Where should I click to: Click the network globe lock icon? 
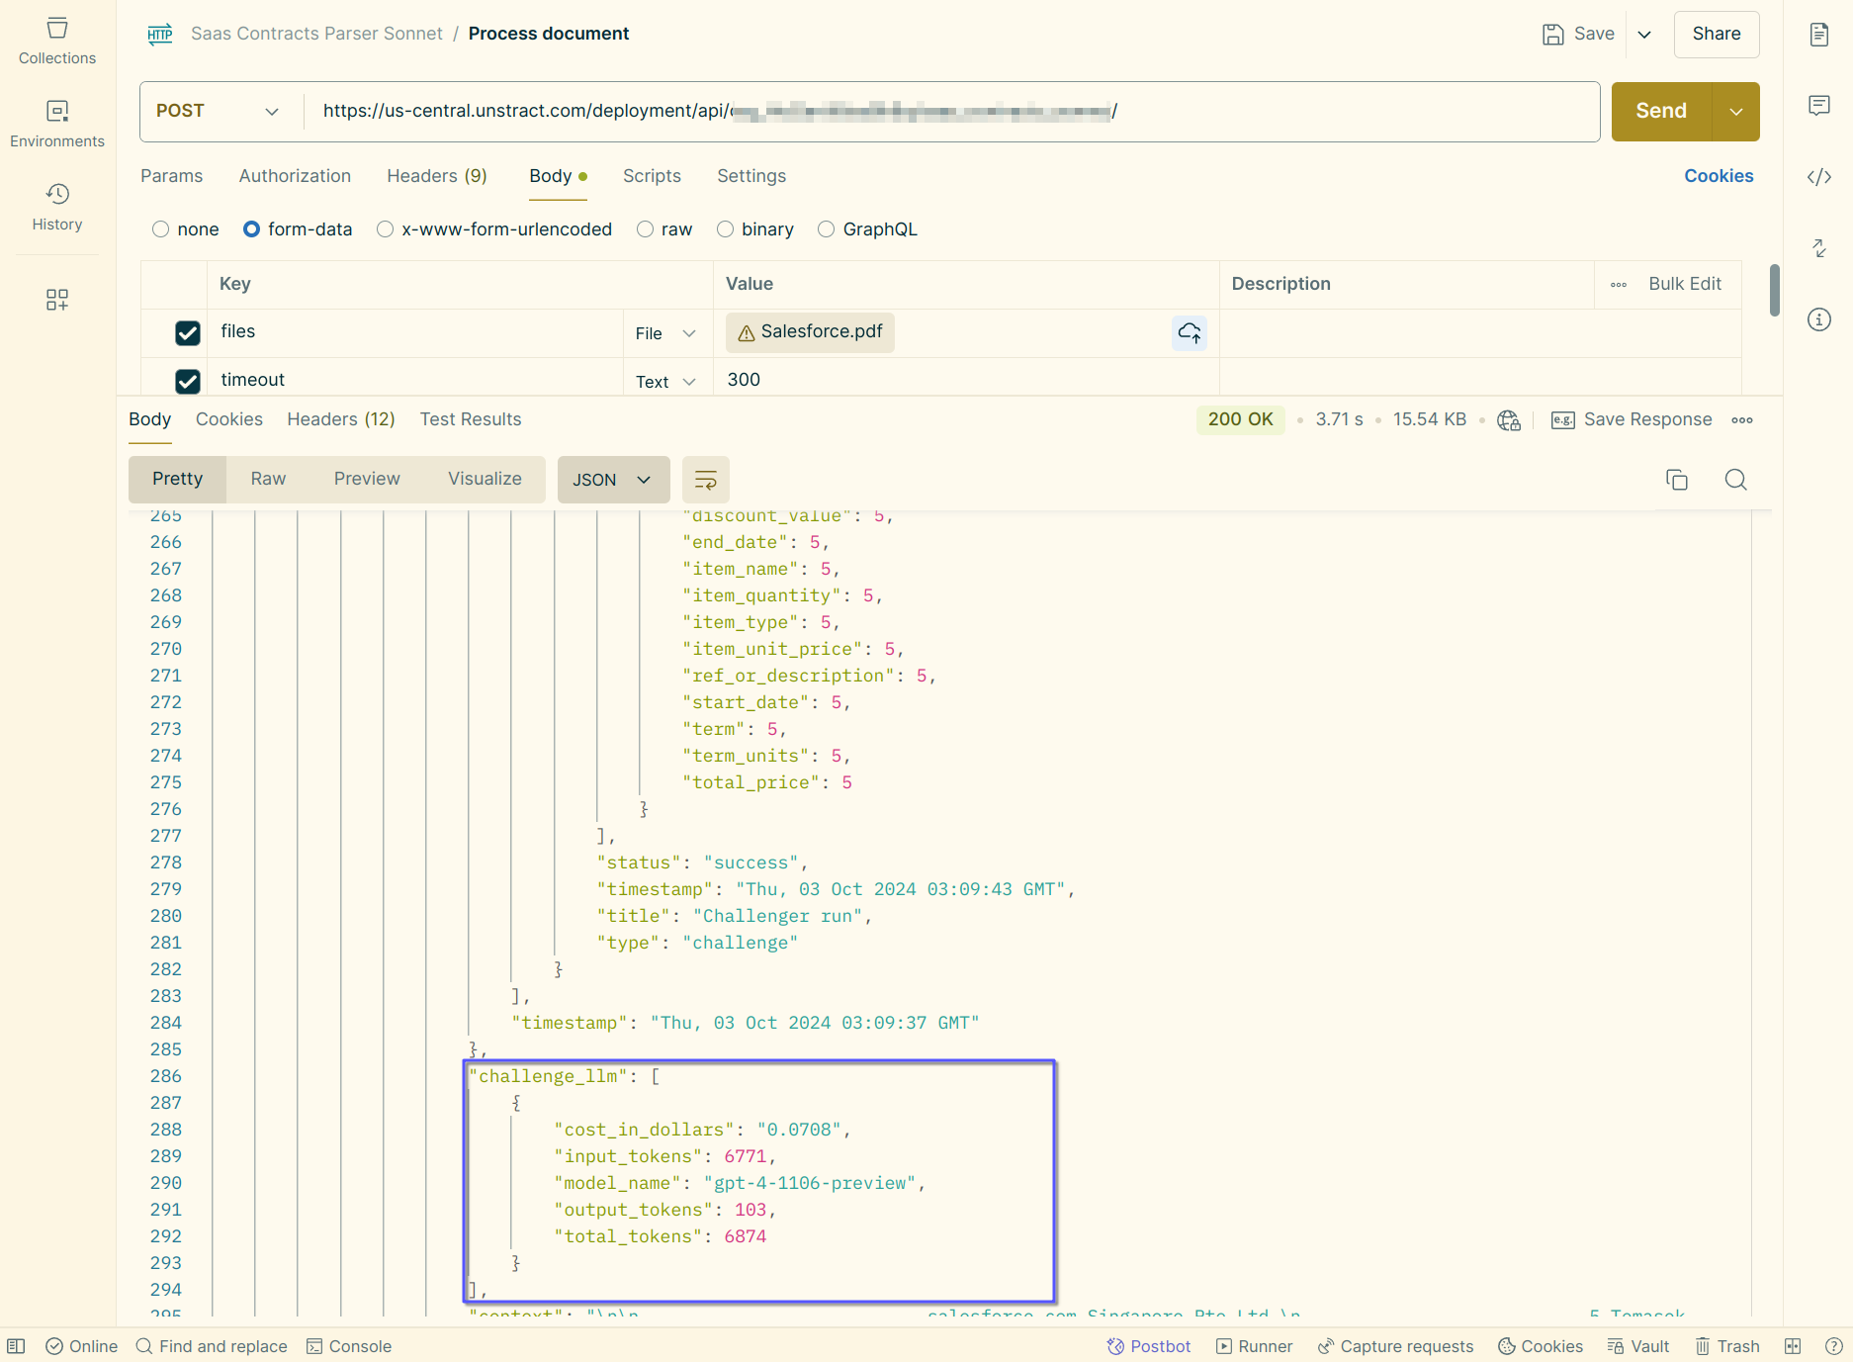coord(1509,420)
